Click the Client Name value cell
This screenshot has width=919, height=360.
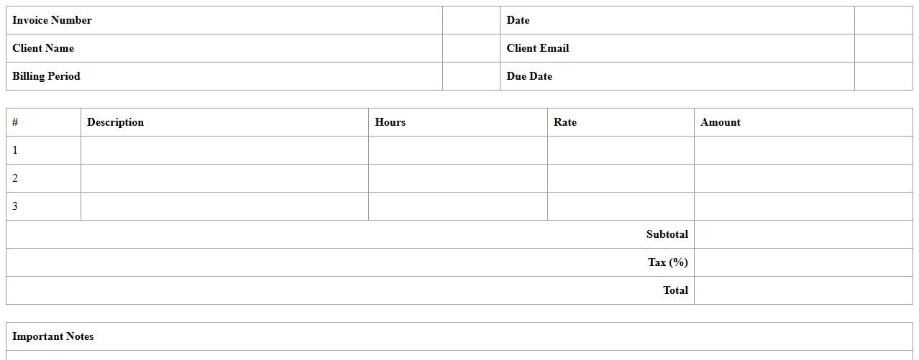[x=471, y=48]
